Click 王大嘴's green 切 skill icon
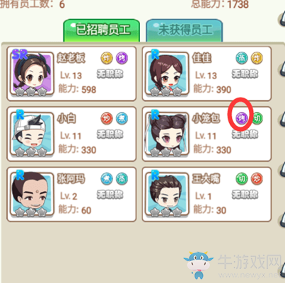This screenshot has width=285, height=283. 242,179
